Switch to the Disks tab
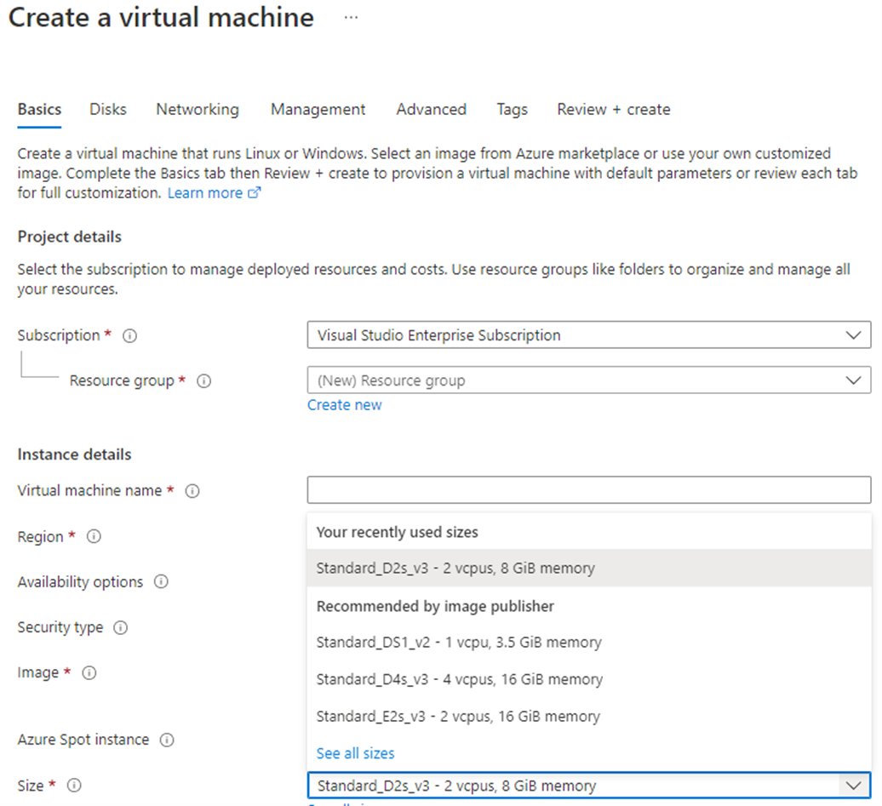This screenshot has width=882, height=806. coord(108,109)
